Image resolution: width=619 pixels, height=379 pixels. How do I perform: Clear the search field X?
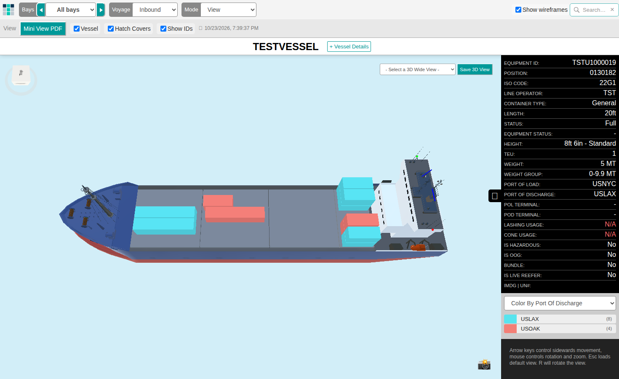612,10
